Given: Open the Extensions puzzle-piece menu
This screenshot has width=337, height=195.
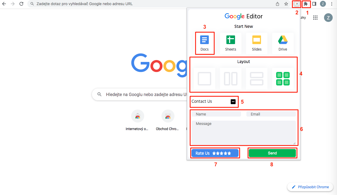Looking at the screenshot, I should coord(306,4).
